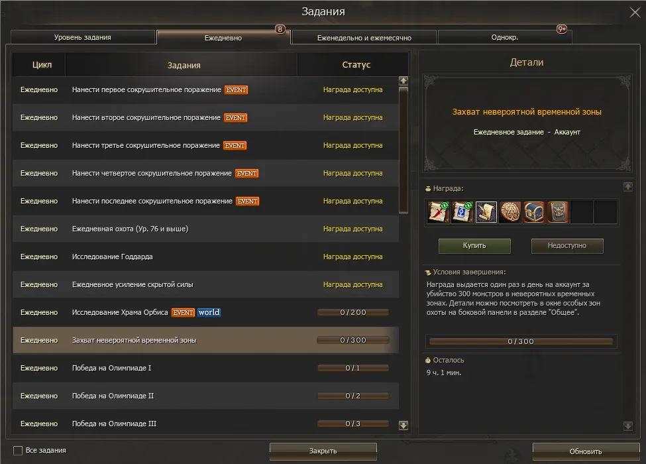Click the 0/300 progress bar in details
This screenshot has height=464, width=646.
tap(521, 341)
